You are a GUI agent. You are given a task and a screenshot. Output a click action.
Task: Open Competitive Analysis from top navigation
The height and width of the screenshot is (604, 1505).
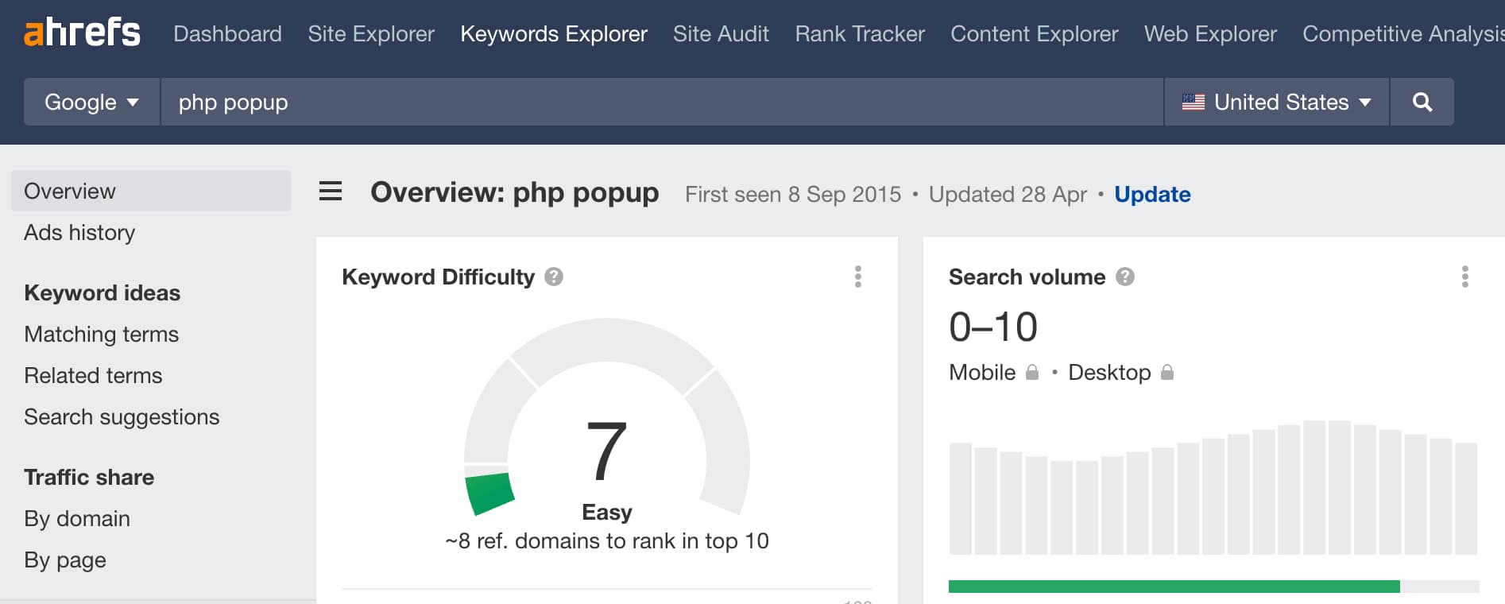1403,33
